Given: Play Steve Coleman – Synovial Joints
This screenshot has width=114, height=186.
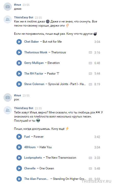Looking at the screenshot, I should point(19,84).
